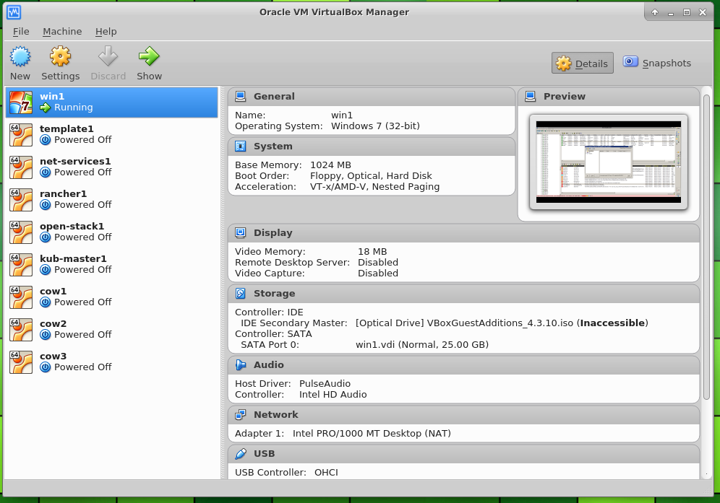The height and width of the screenshot is (503, 720).
Task: Click the Storage section disk icon
Action: point(240,294)
